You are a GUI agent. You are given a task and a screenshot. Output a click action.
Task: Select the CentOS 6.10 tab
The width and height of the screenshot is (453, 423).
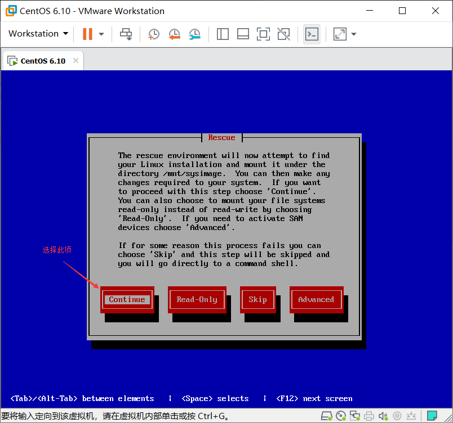tap(42, 61)
